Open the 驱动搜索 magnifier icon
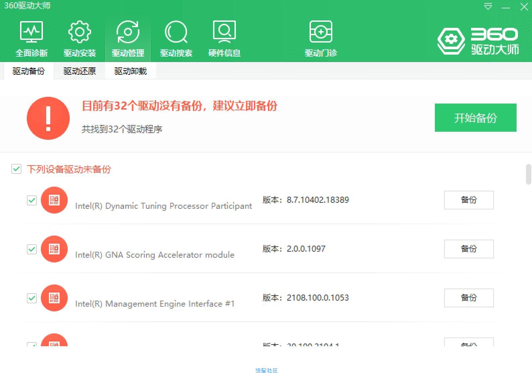 point(176,32)
